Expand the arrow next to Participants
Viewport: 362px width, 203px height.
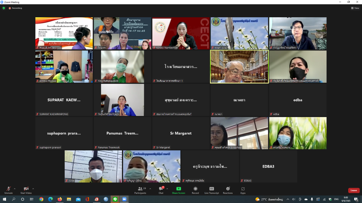click(x=150, y=189)
